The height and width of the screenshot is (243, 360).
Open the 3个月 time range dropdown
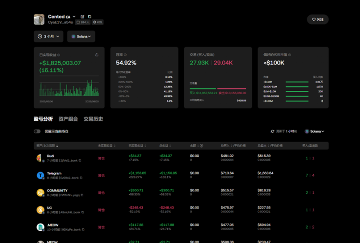tap(49, 36)
